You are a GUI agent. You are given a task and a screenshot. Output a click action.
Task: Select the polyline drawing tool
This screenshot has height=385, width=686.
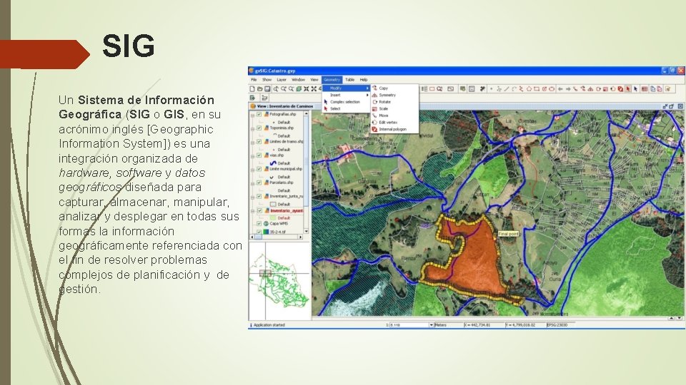[521, 88]
